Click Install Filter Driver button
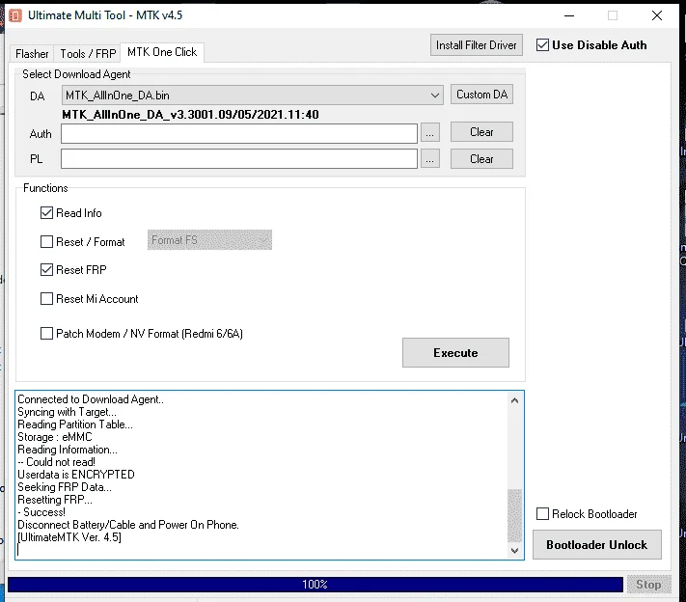This screenshot has height=602, width=686. tap(476, 45)
